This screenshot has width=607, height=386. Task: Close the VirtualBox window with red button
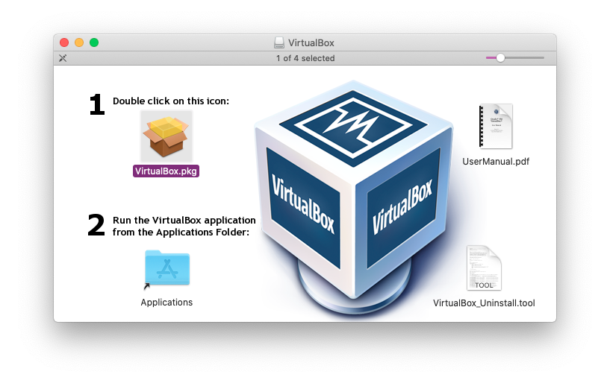pos(64,42)
